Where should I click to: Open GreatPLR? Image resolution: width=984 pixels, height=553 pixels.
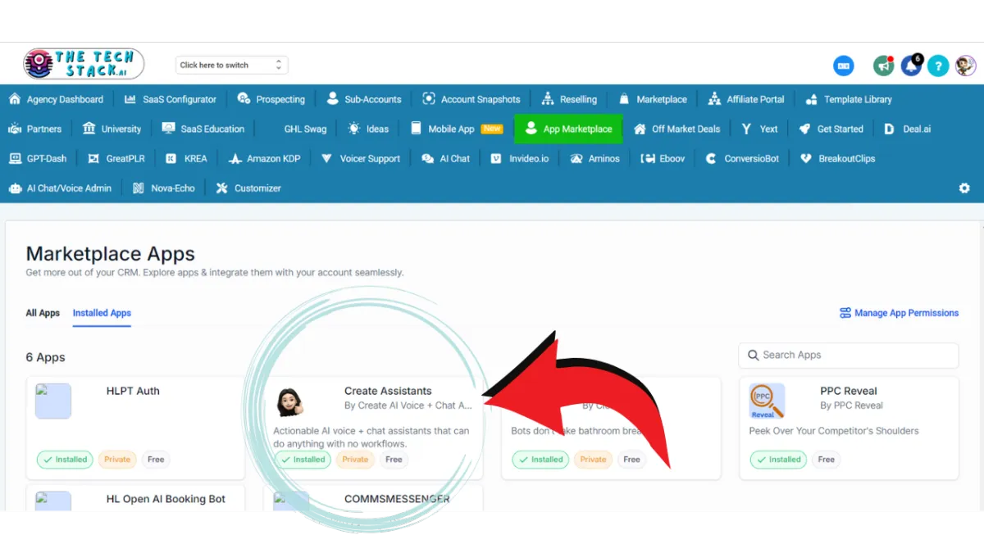tap(116, 158)
